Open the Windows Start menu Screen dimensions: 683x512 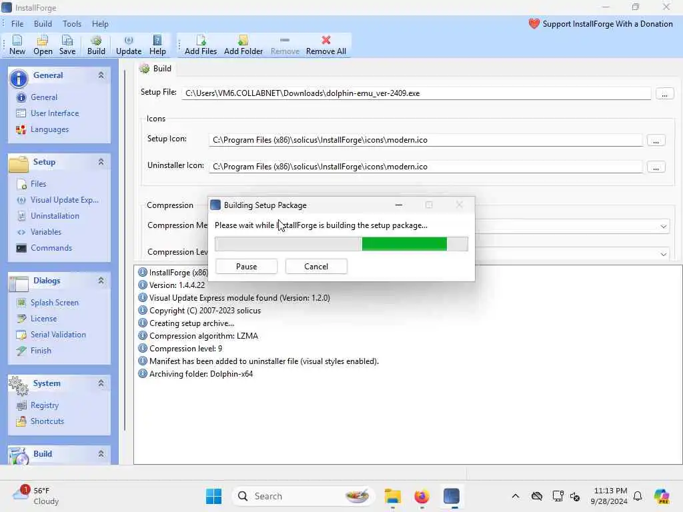click(213, 496)
